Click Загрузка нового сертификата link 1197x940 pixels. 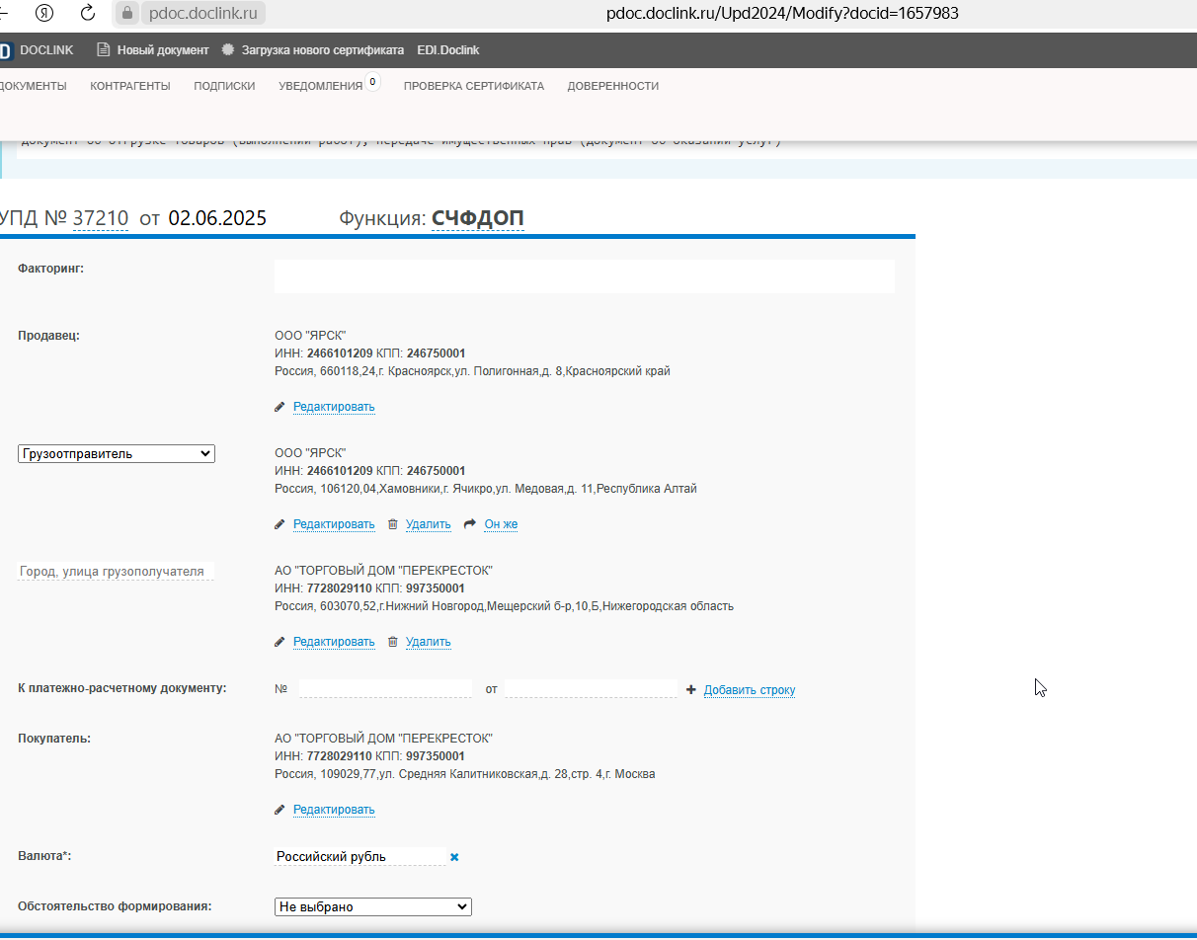point(323,50)
